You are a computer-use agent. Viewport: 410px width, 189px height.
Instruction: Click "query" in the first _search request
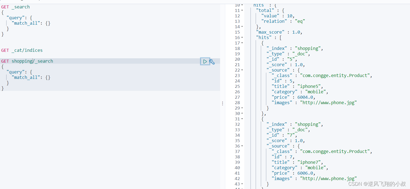(15, 18)
